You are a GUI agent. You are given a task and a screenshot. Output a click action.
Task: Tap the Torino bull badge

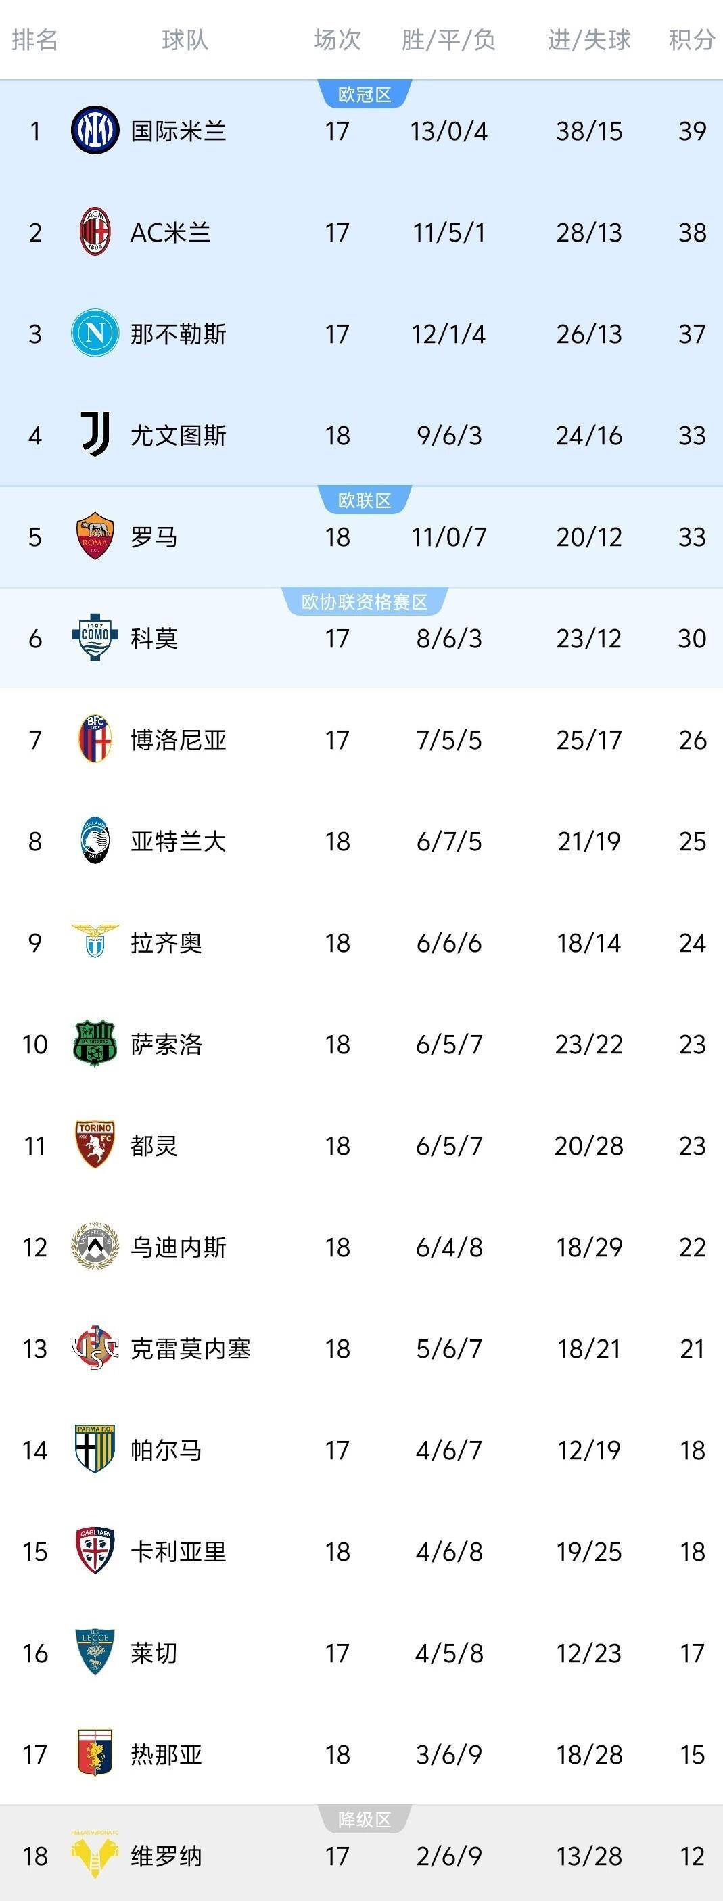point(95,1145)
